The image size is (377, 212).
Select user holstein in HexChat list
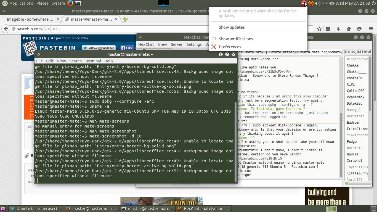tap(355, 148)
